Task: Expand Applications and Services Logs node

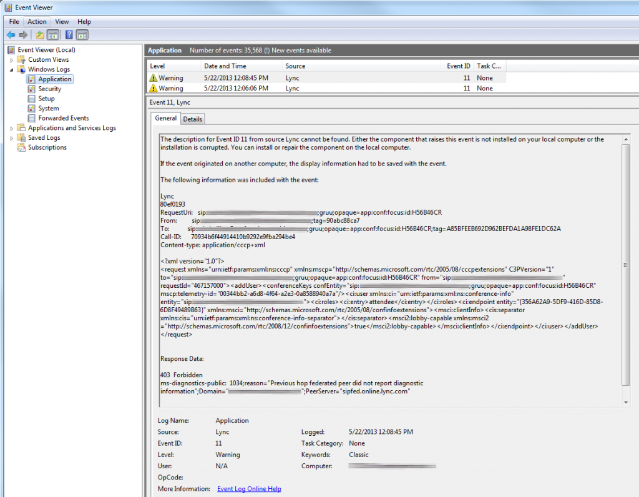Action: coord(12,128)
